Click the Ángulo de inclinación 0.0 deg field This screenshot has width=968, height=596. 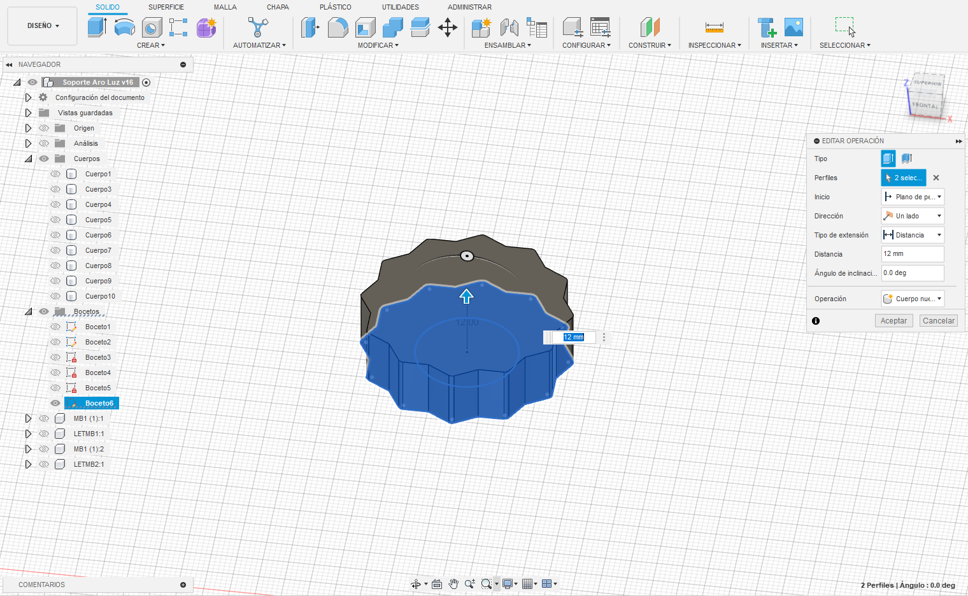(x=912, y=273)
